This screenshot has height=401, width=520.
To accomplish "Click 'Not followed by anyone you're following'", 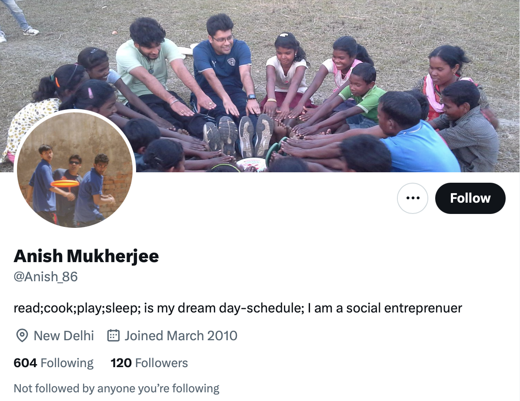I will coord(117,388).
